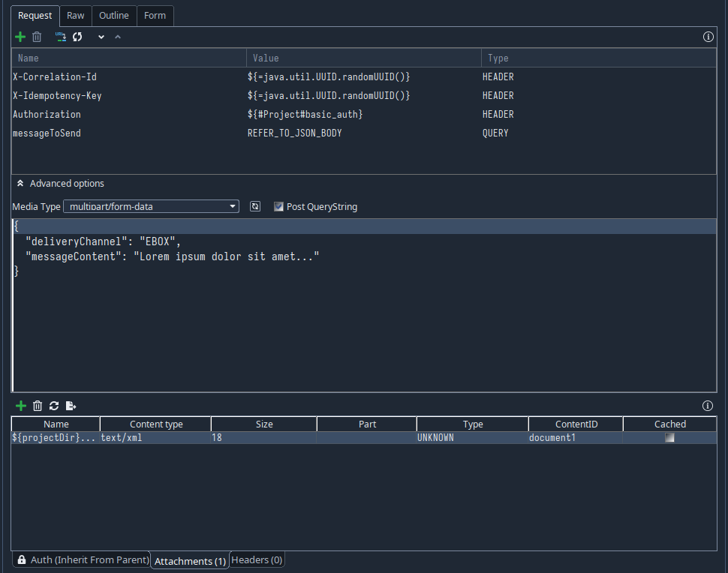Click the refresh icon next to Media Type
Image resolution: width=728 pixels, height=573 pixels.
(255, 206)
